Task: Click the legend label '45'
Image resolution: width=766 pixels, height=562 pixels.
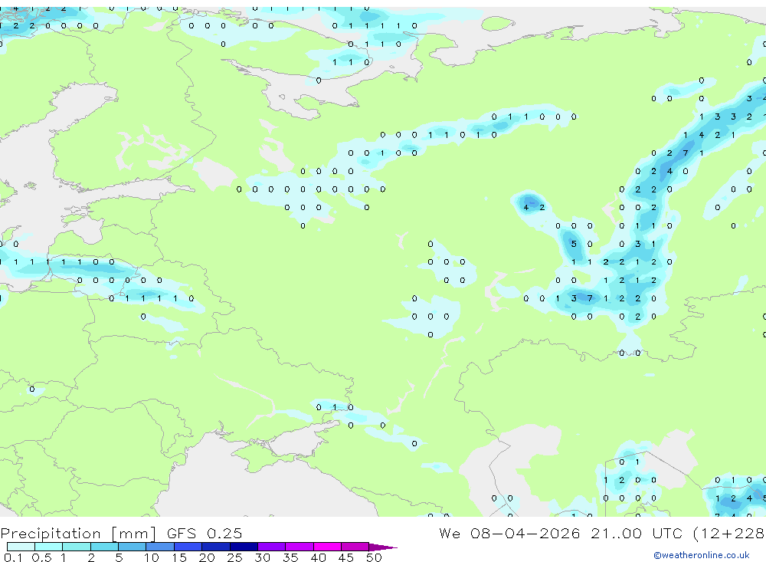Action: tap(346, 557)
